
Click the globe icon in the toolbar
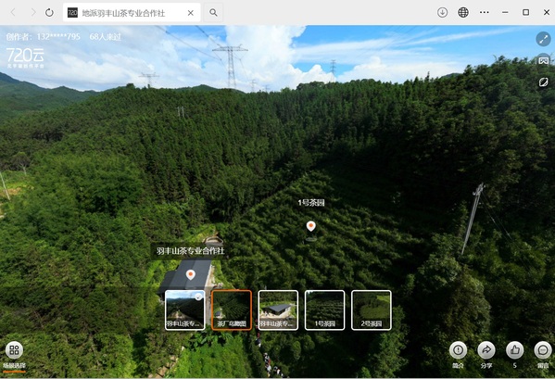pyautogui.click(x=463, y=12)
